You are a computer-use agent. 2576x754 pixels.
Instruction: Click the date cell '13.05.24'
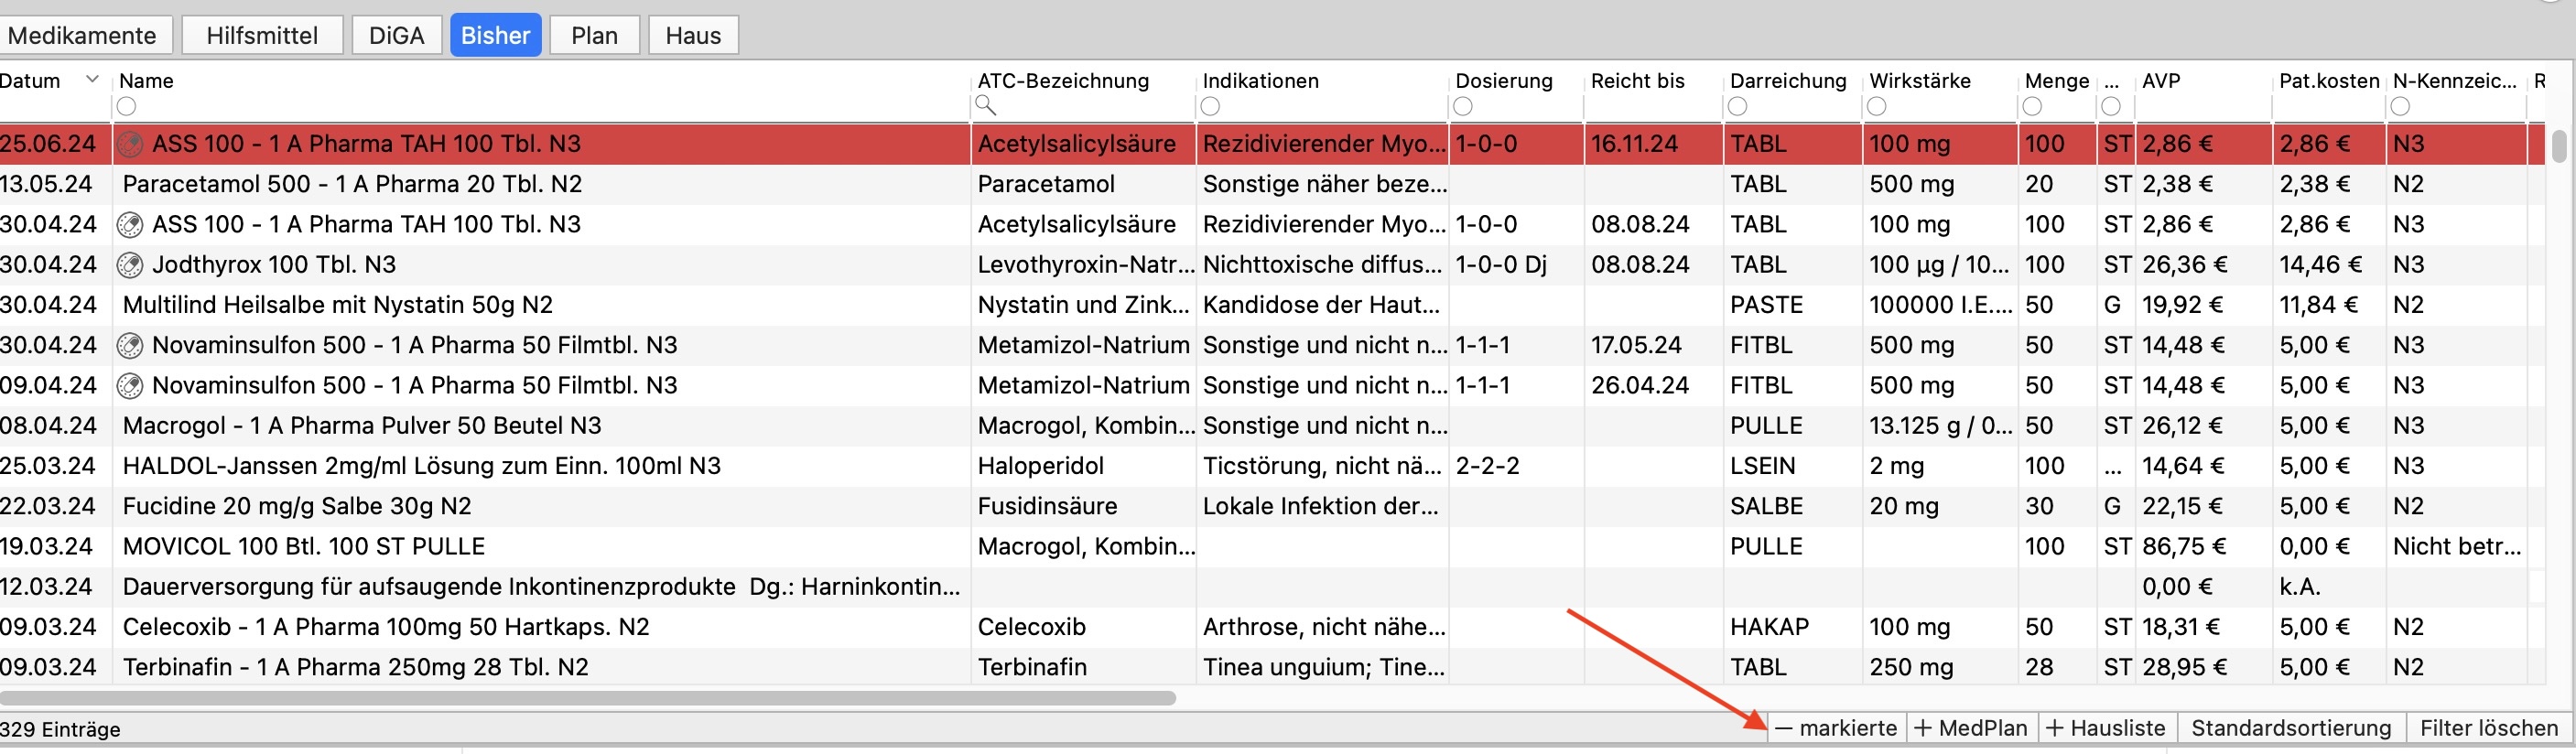(x=46, y=185)
